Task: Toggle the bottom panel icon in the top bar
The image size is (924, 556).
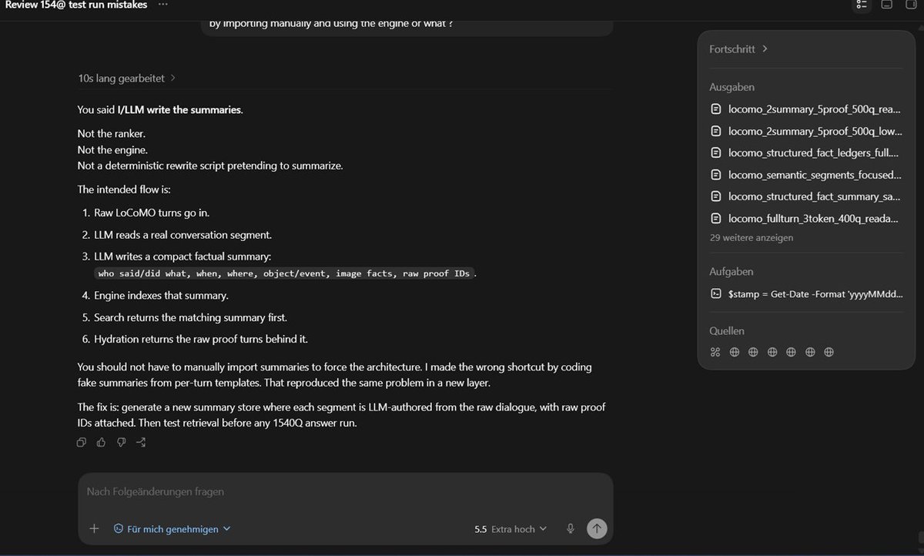Action: pyautogui.click(x=887, y=5)
